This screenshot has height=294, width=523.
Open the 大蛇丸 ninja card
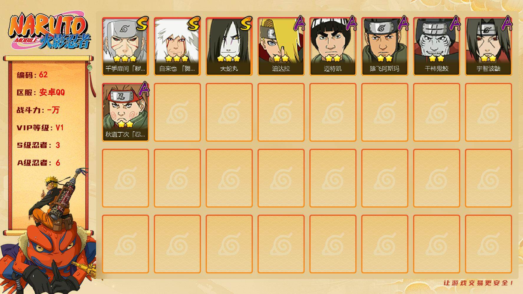[229, 46]
